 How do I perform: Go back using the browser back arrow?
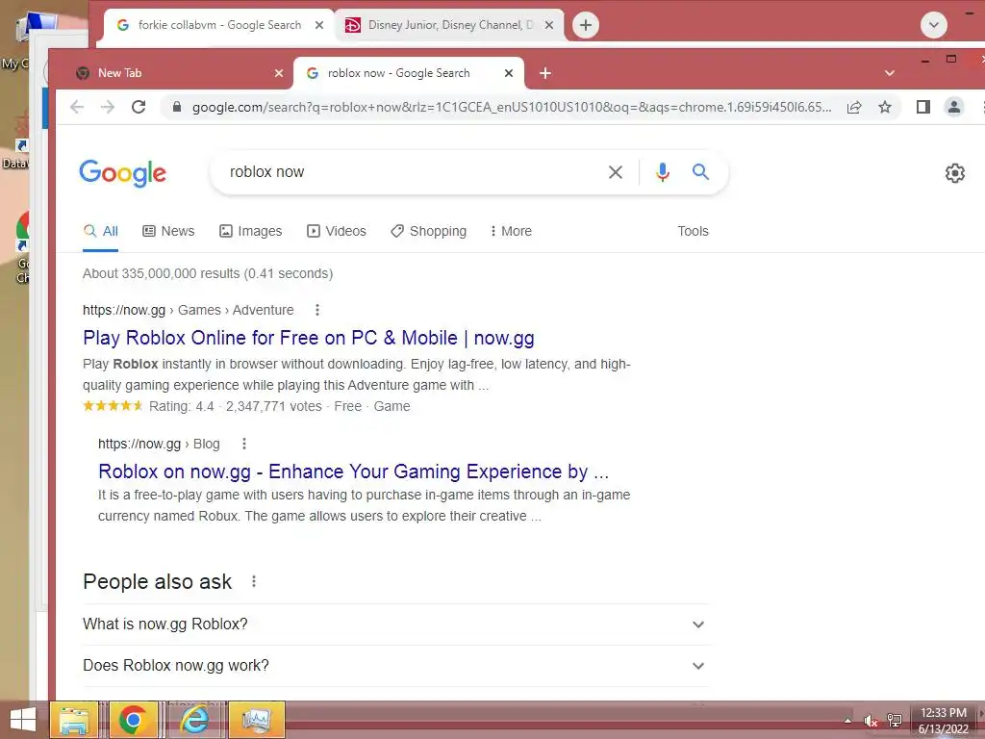tap(77, 108)
